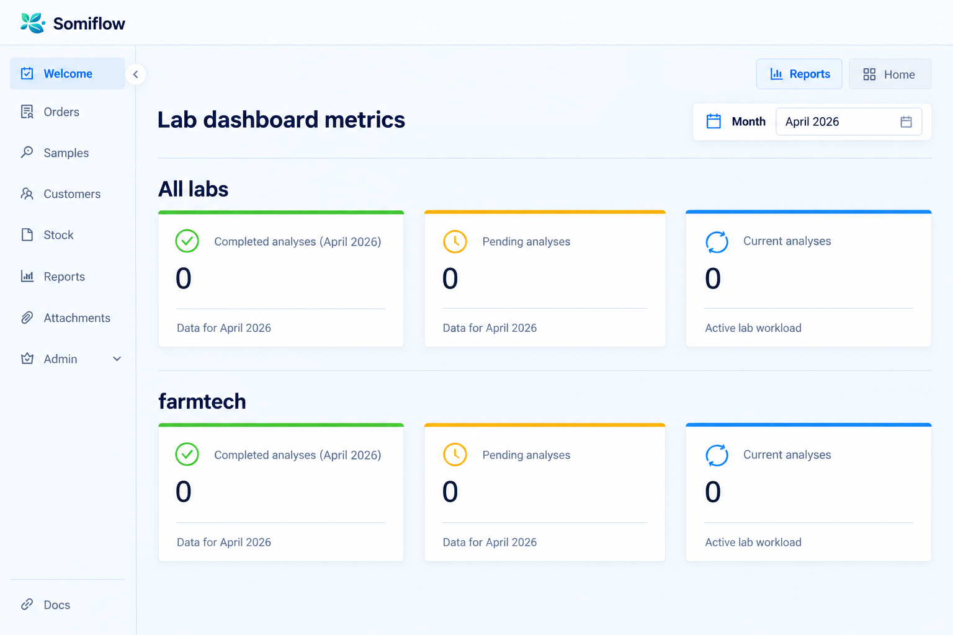Image resolution: width=953 pixels, height=635 pixels.
Task: Click the Admin crown icon
Action: [x=27, y=358]
